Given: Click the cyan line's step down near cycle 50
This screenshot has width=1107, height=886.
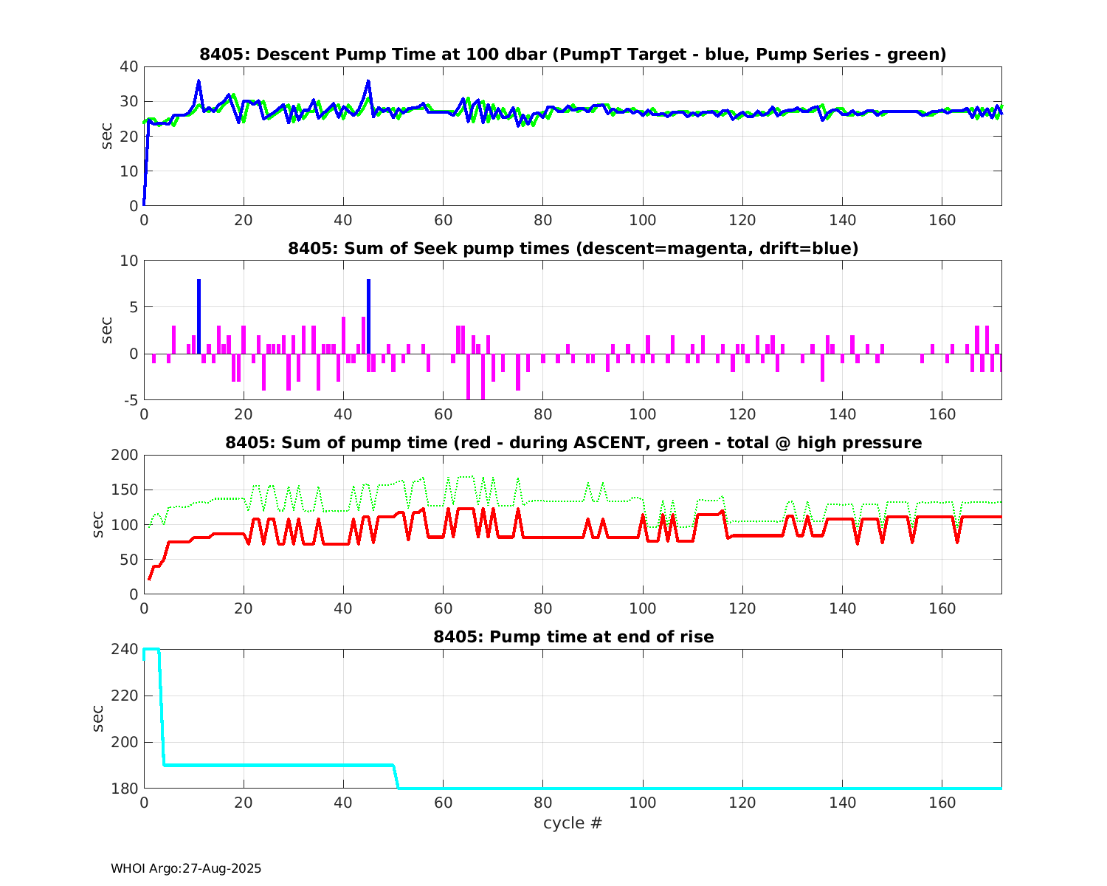Looking at the screenshot, I should (x=396, y=777).
